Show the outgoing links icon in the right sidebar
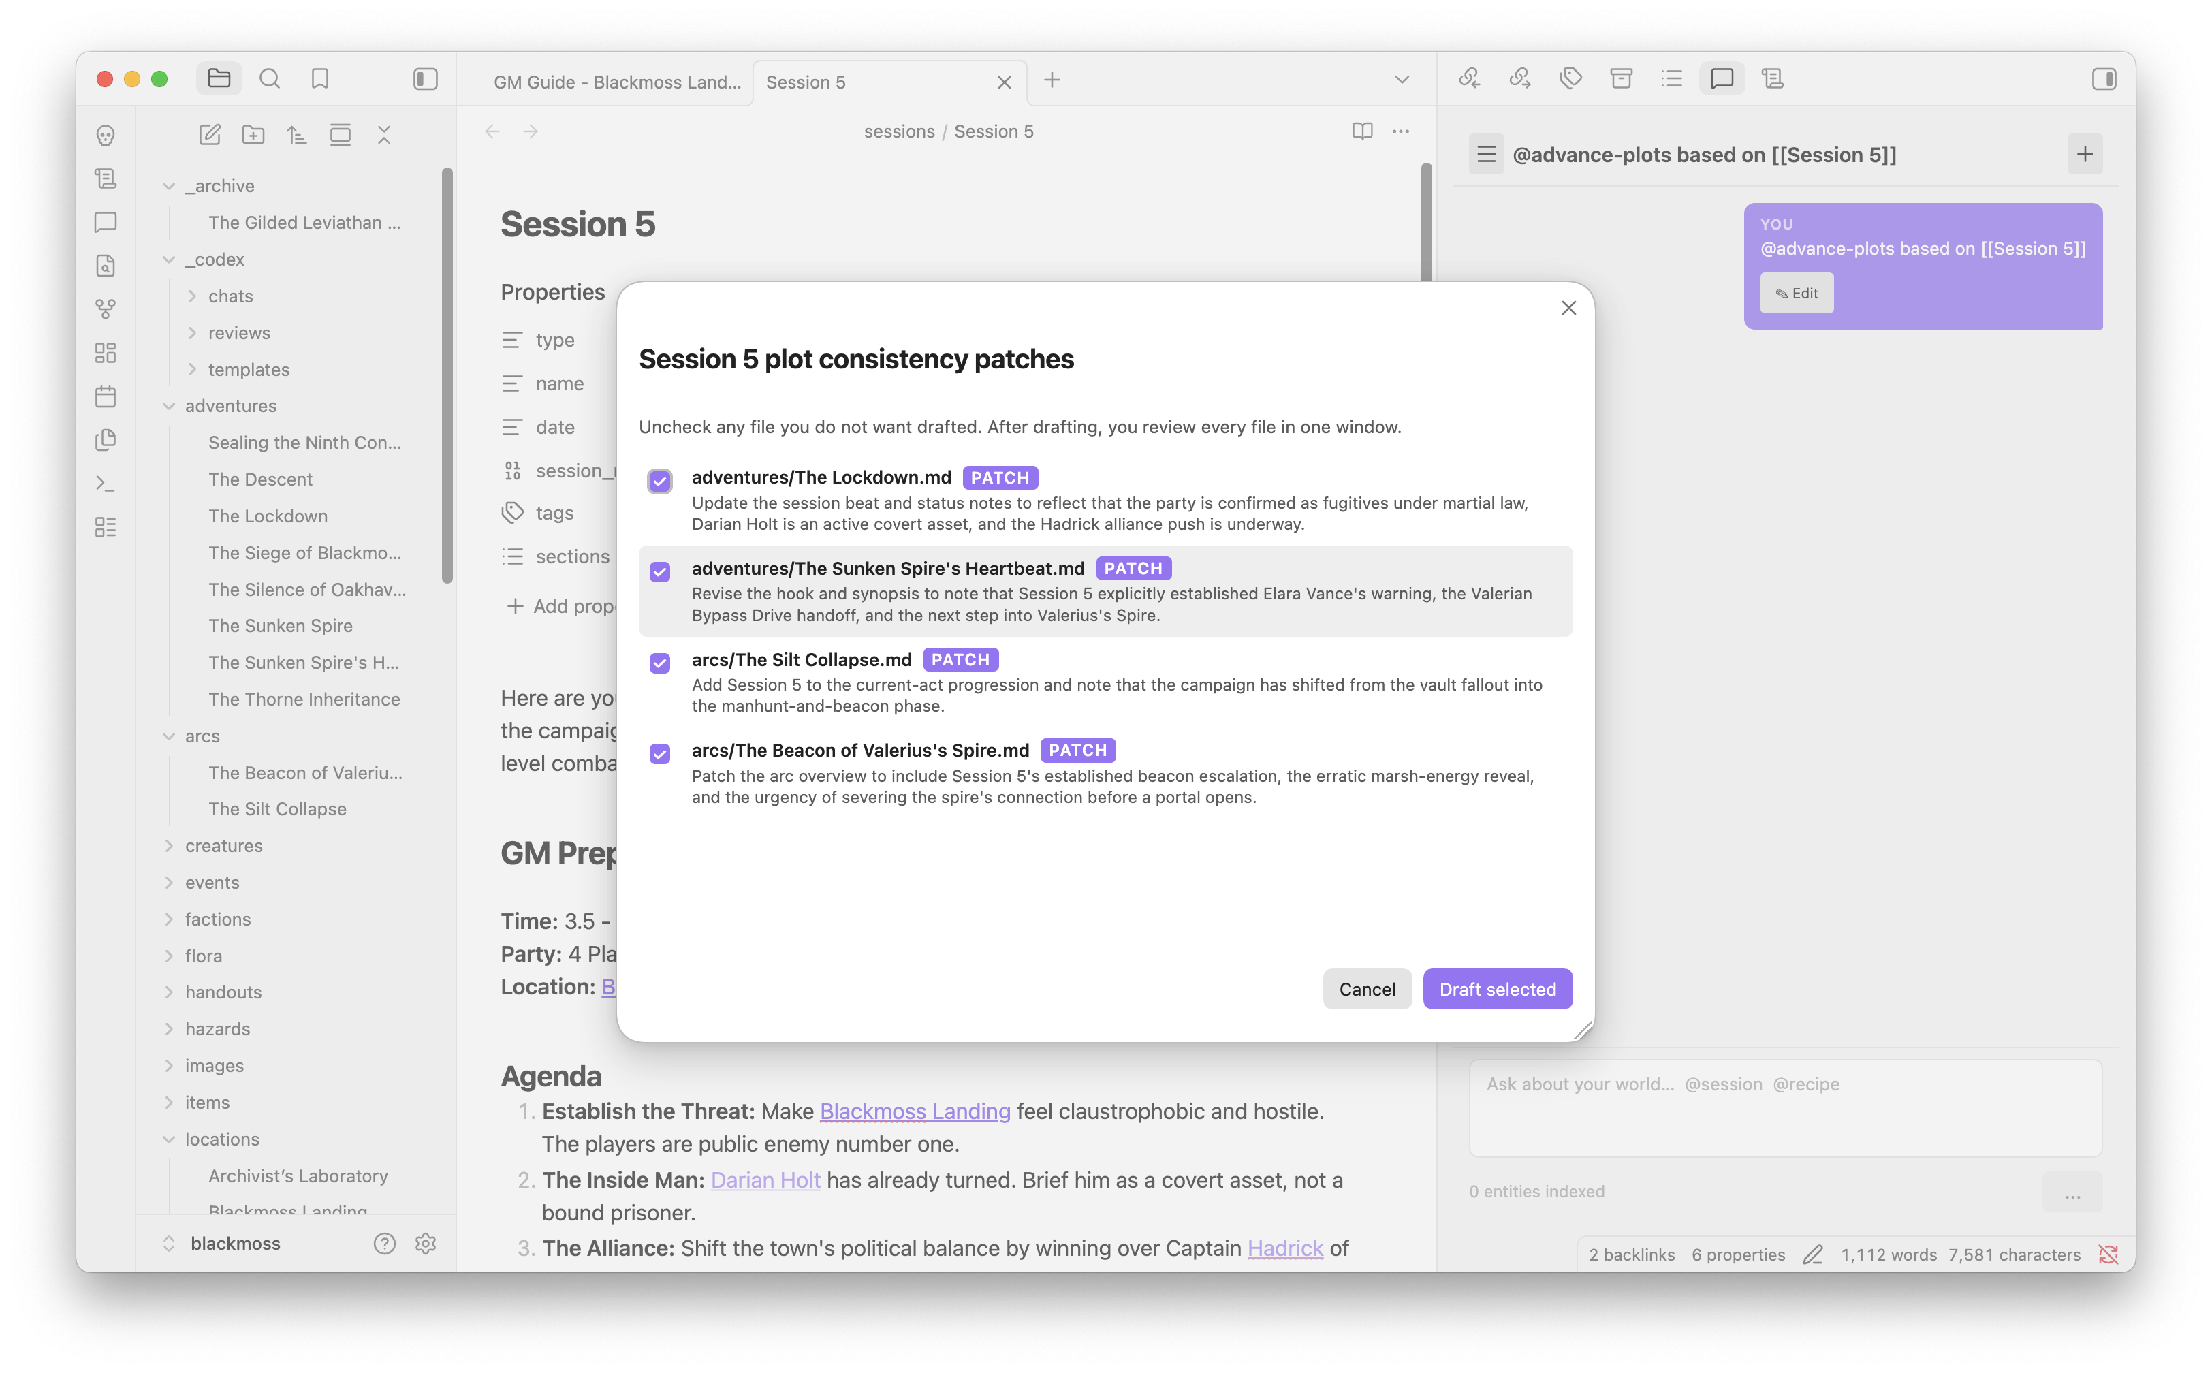This screenshot has height=1373, width=2212. pyautogui.click(x=1520, y=79)
